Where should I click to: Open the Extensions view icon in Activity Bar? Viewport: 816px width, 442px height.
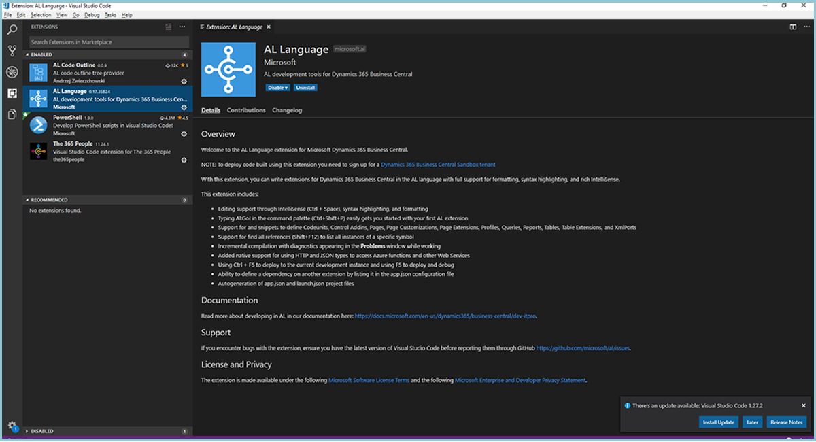tap(11, 93)
